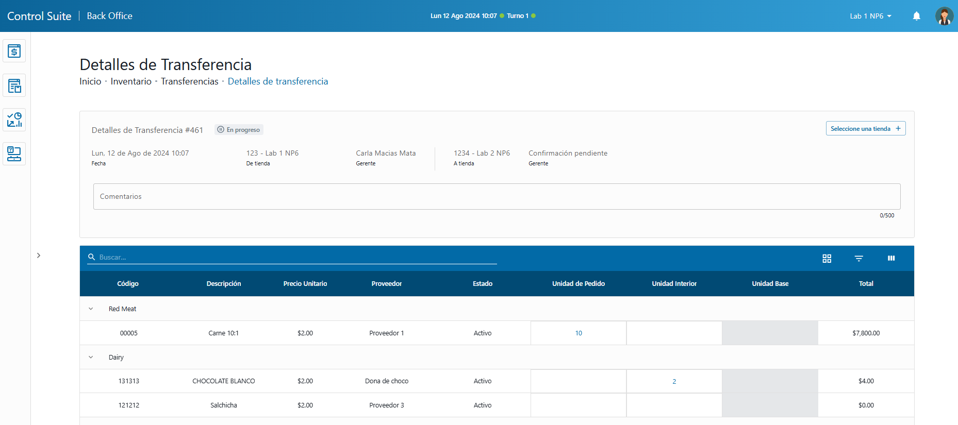Viewport: 958px width, 425px height.
Task: Expand the left sidebar with chevron
Action: tap(39, 256)
